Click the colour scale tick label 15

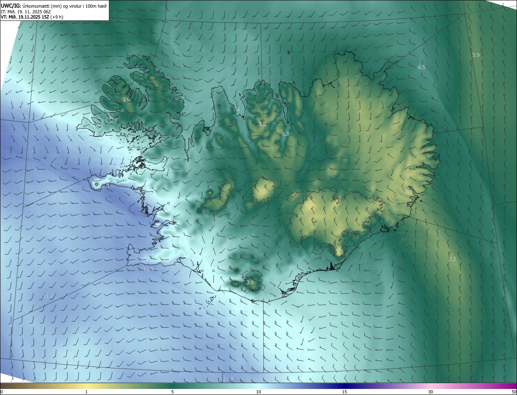coord(345,392)
